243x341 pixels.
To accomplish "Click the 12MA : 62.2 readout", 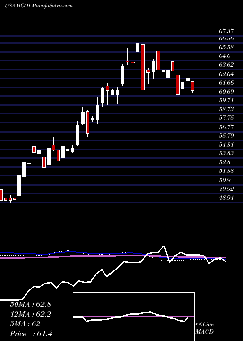I will [30, 314].
